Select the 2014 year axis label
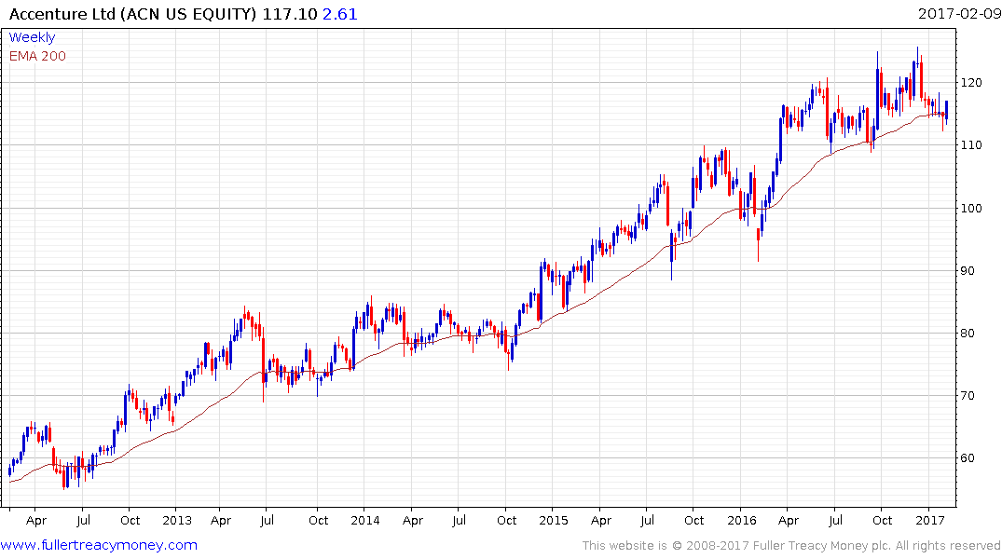The width and height of the screenshot is (1002, 559). click(364, 520)
